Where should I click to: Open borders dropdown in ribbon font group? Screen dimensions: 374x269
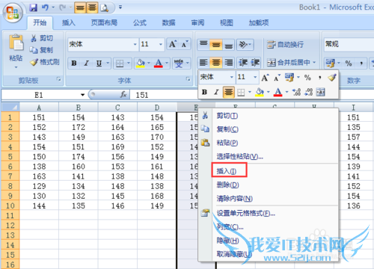tap(129, 64)
